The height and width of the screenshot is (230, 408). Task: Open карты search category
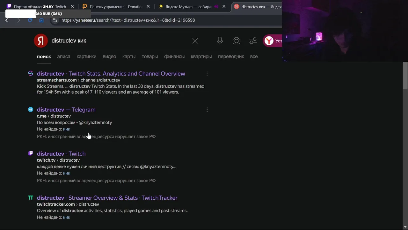(129, 57)
